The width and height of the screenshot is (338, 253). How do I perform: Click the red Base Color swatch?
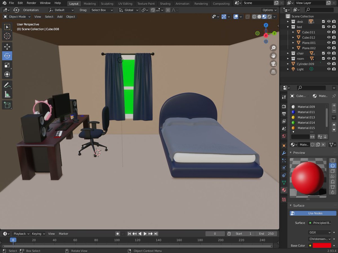[x=322, y=245]
